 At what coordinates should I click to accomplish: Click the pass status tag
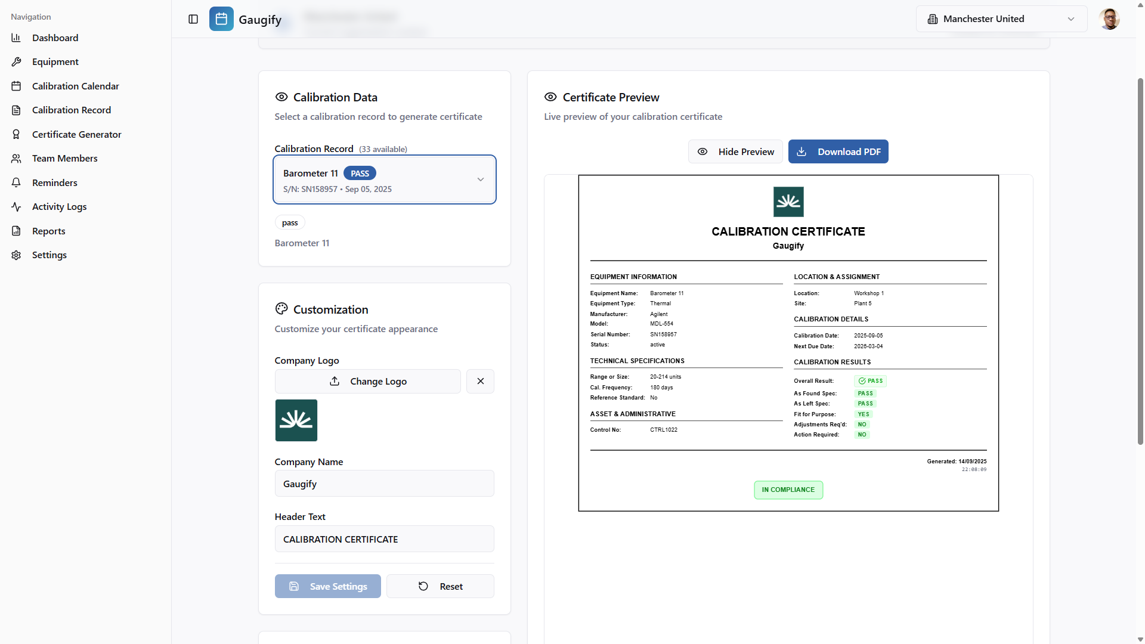[x=290, y=222]
